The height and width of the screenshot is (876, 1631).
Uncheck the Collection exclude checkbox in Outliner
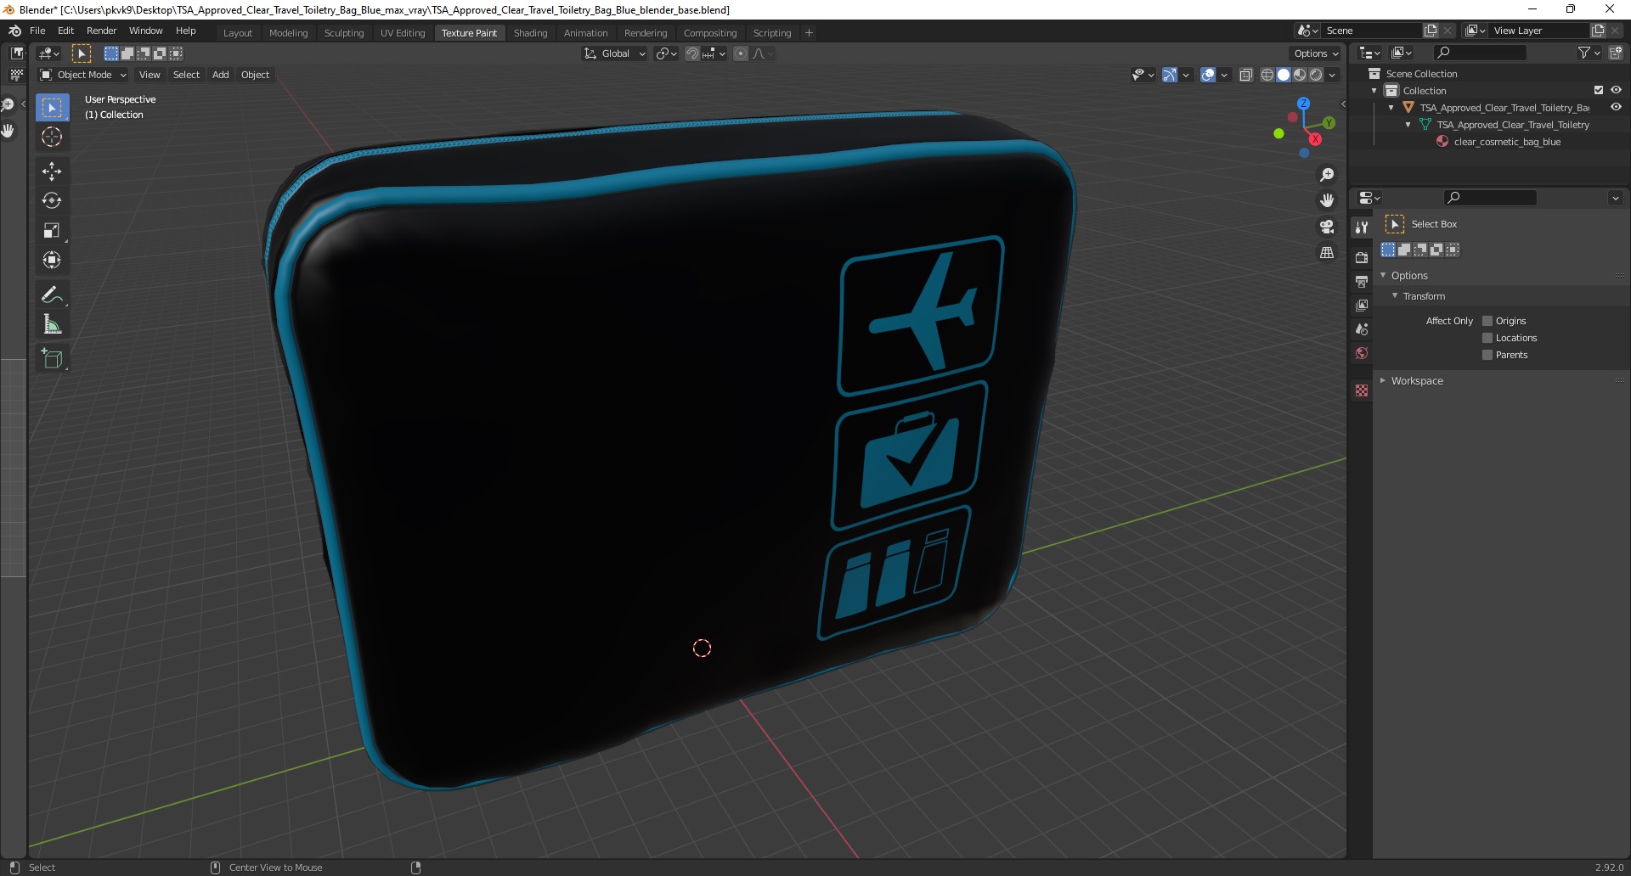(1598, 90)
